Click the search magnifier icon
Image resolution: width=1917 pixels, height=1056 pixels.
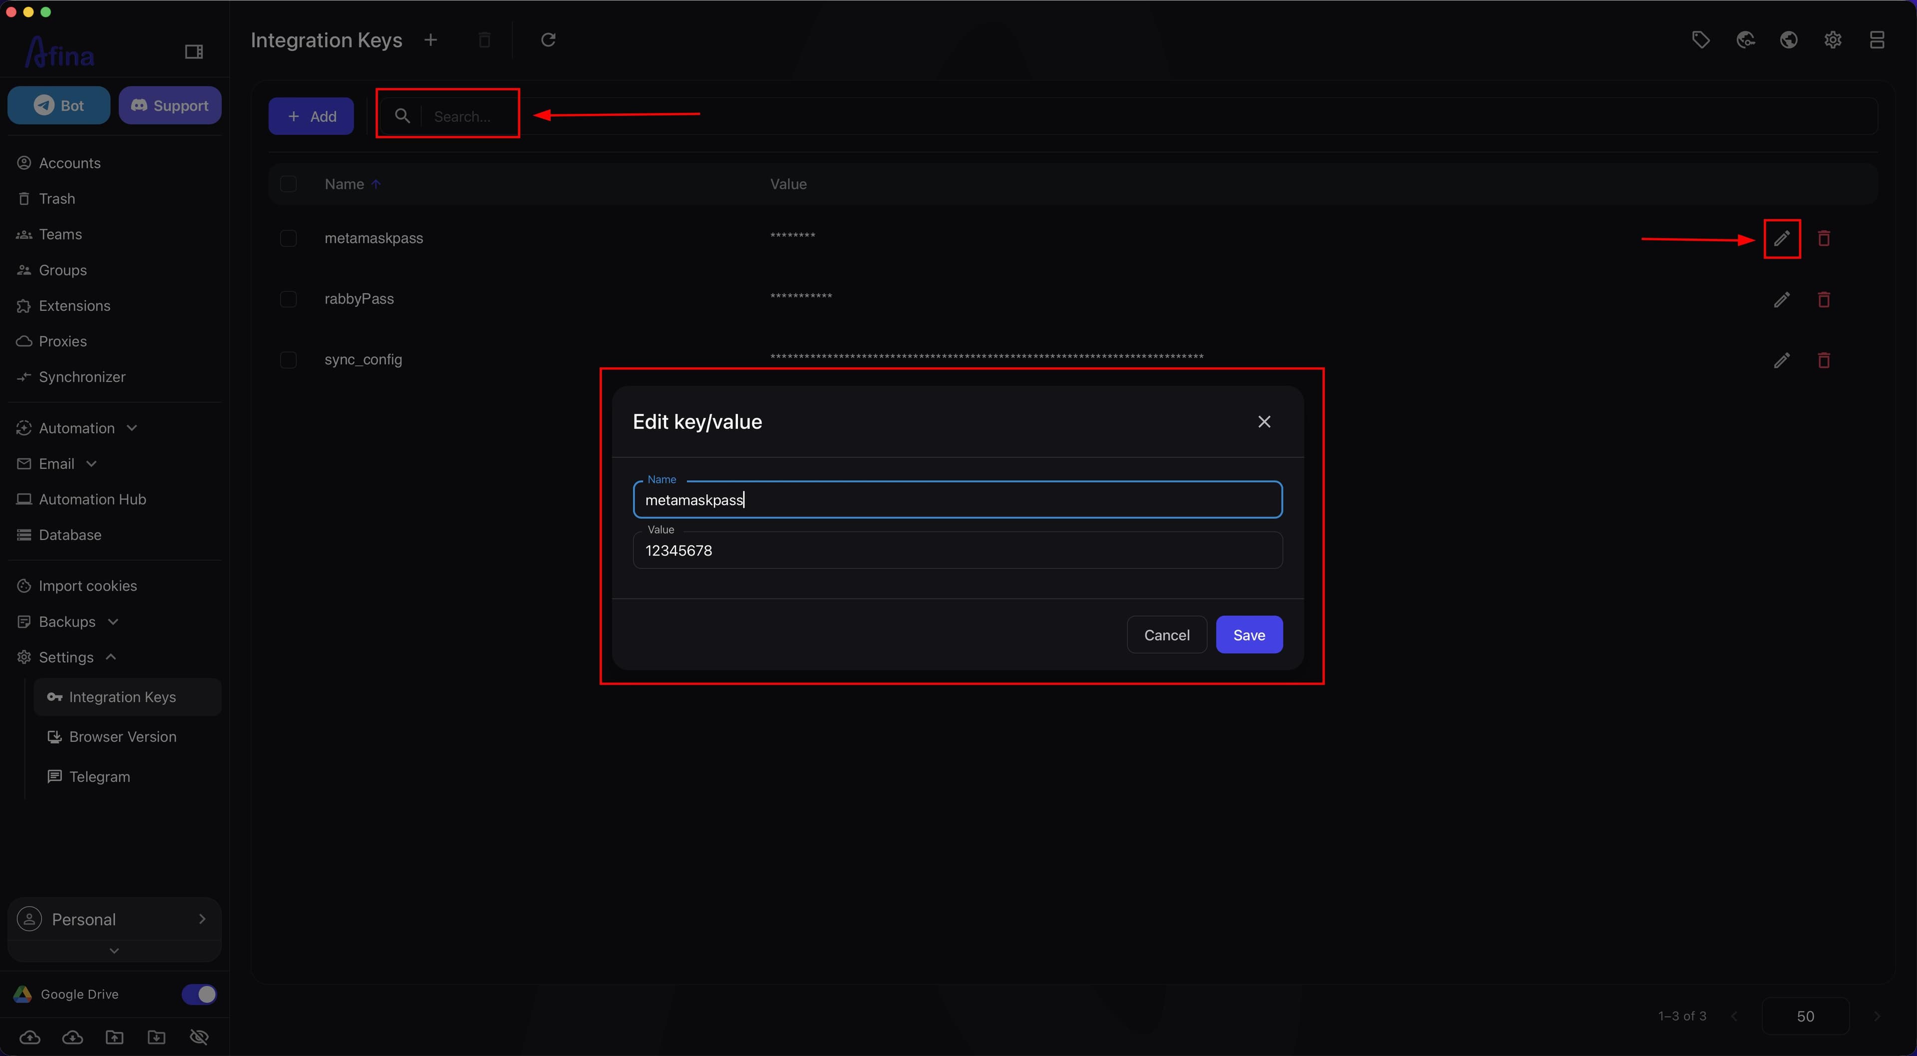402,115
